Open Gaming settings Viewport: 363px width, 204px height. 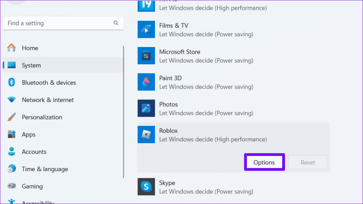(63, 186)
